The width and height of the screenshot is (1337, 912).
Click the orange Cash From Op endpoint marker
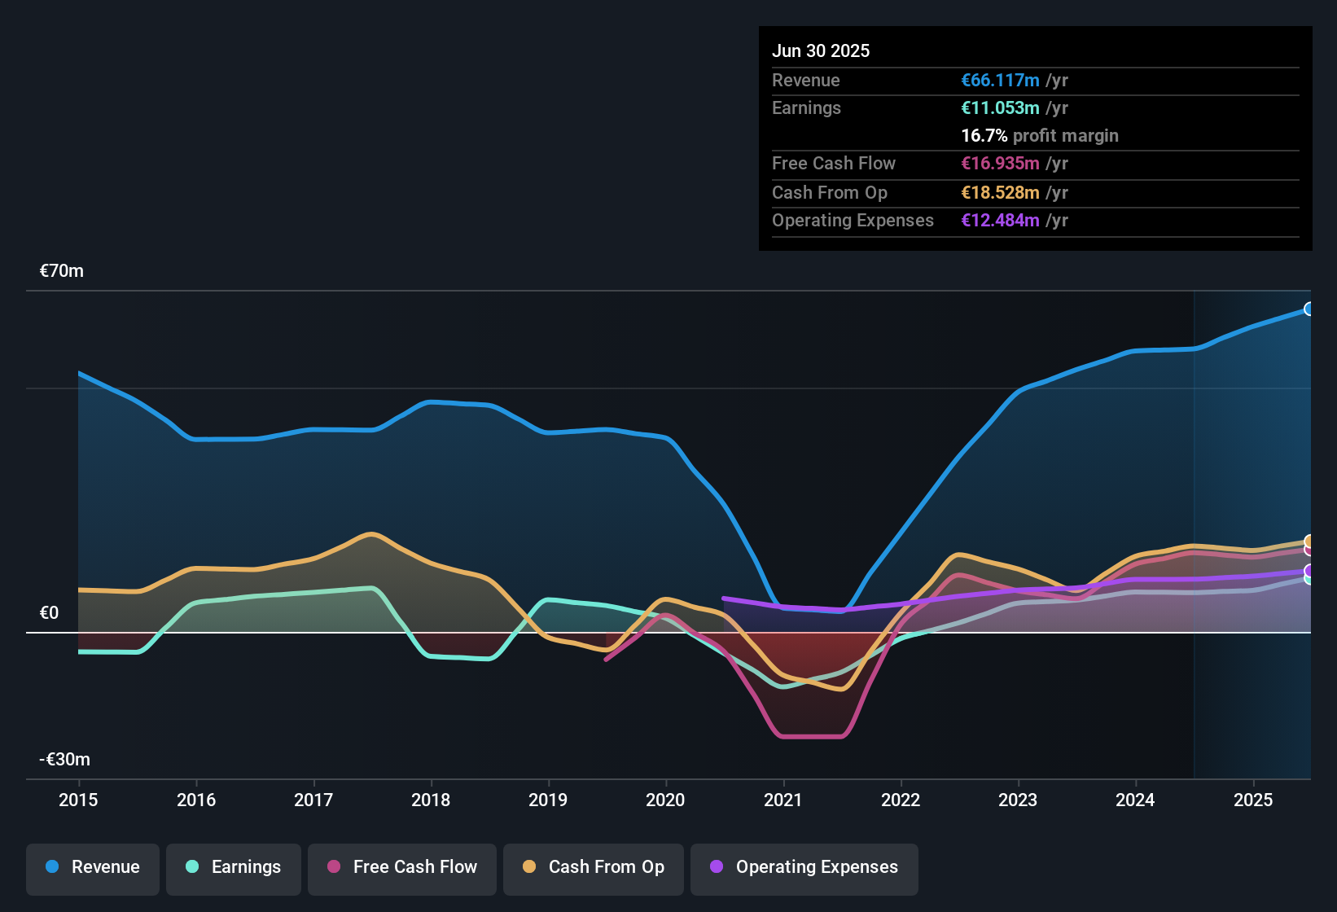pos(1309,541)
